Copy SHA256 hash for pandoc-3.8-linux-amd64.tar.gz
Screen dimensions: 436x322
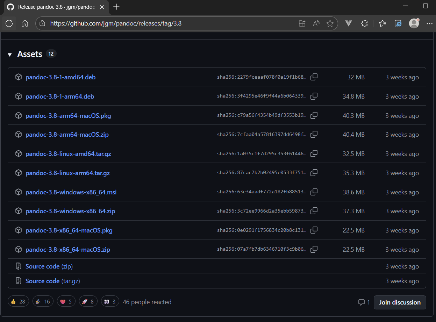[314, 153]
